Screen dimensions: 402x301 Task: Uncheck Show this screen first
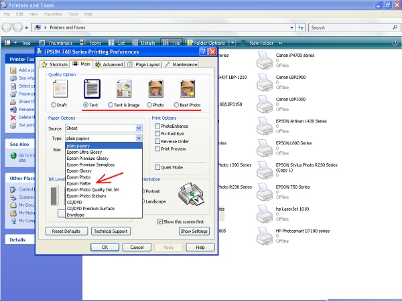[x=160, y=221]
